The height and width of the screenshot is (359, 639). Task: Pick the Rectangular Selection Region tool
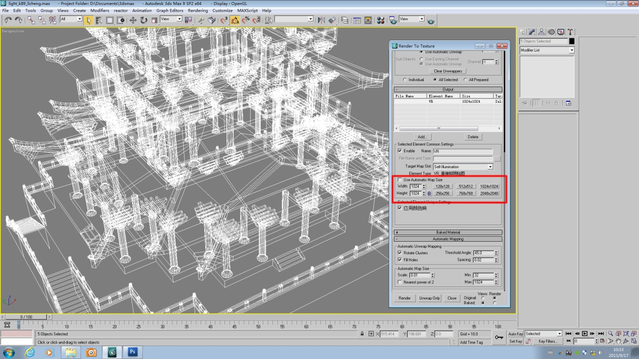tap(109, 20)
